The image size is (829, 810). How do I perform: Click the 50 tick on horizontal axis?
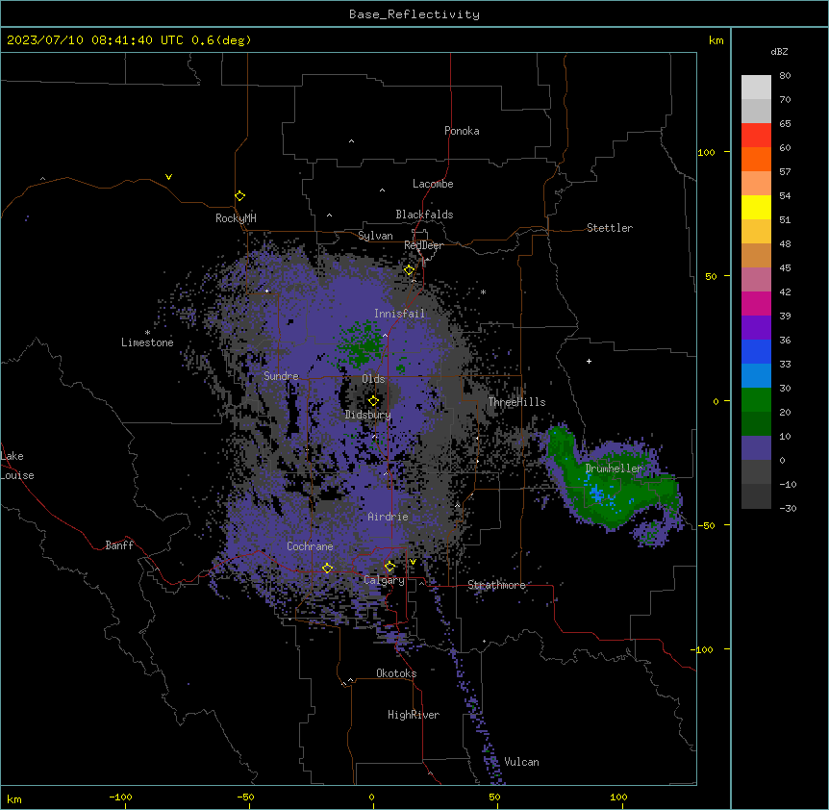click(493, 797)
